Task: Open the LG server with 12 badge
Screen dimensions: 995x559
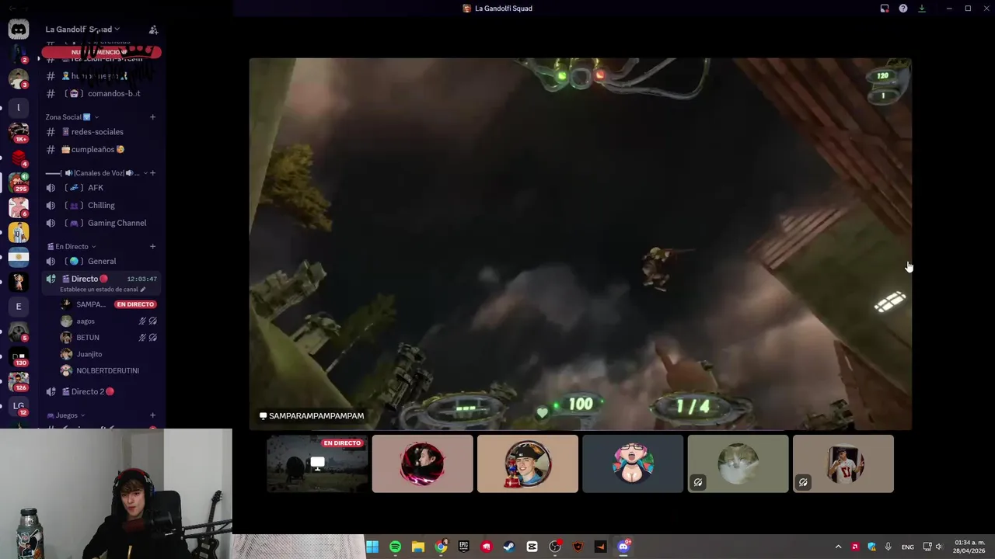Action: coord(19,406)
